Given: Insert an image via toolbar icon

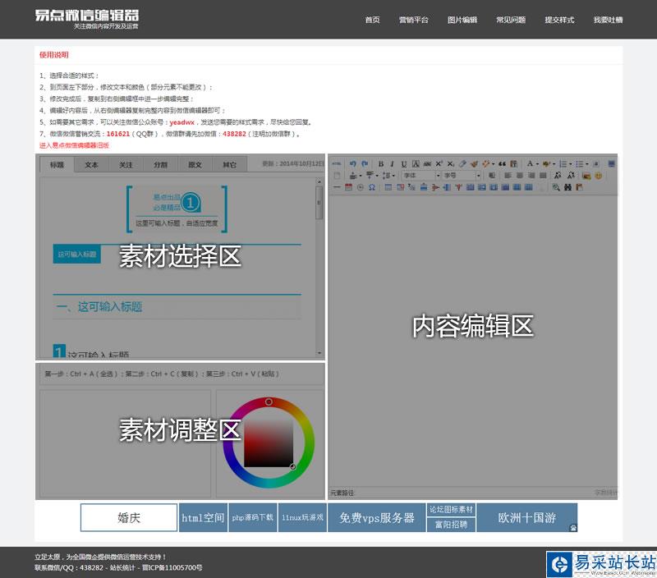Looking at the screenshot, I should pyautogui.click(x=586, y=176).
